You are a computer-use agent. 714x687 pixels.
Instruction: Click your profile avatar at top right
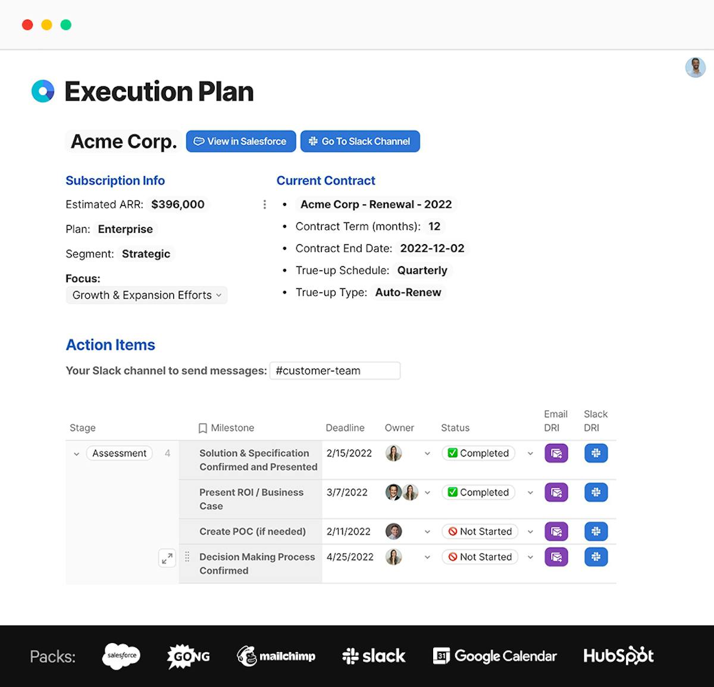coord(695,67)
